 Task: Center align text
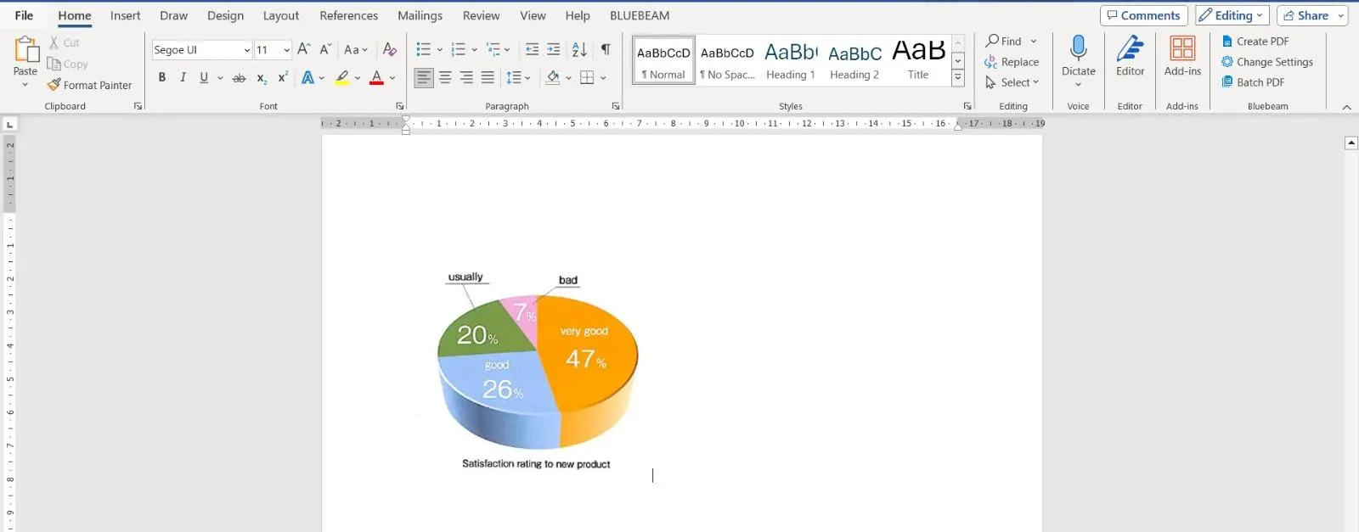pyautogui.click(x=445, y=78)
